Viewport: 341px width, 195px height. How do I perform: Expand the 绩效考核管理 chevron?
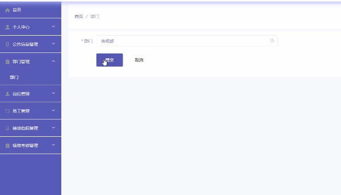pos(53,145)
